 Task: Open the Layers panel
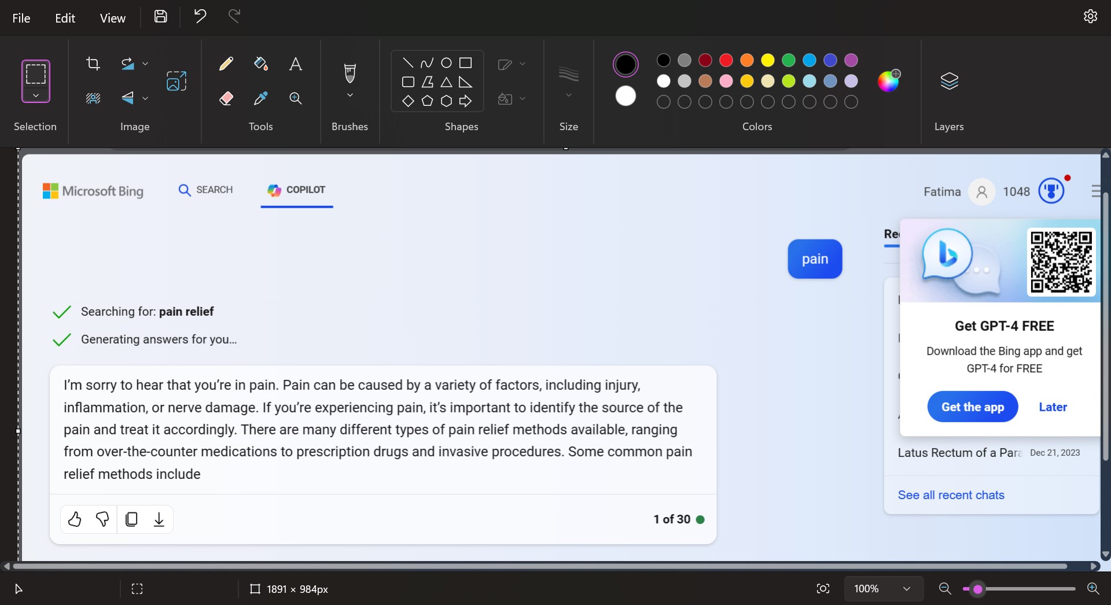tap(949, 81)
